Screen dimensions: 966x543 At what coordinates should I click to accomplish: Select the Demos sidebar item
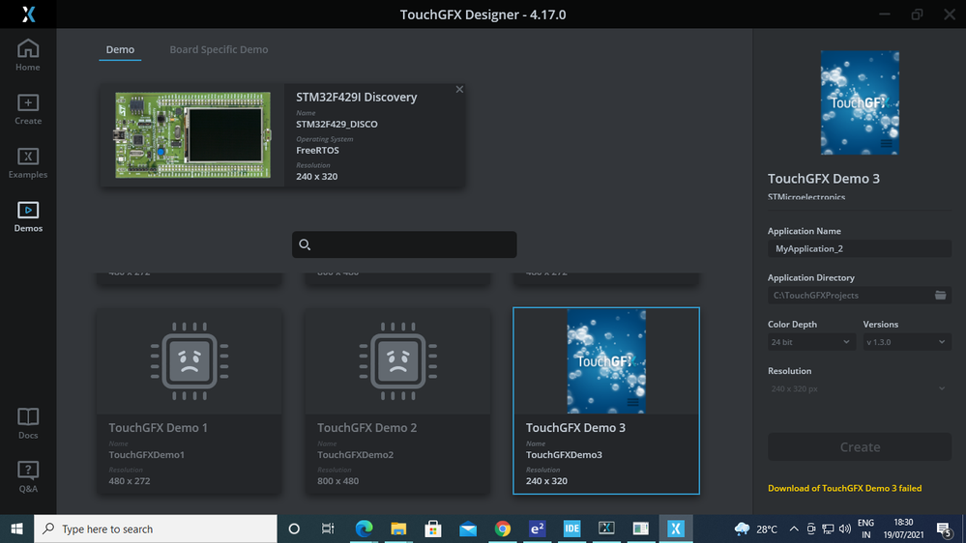tap(28, 216)
